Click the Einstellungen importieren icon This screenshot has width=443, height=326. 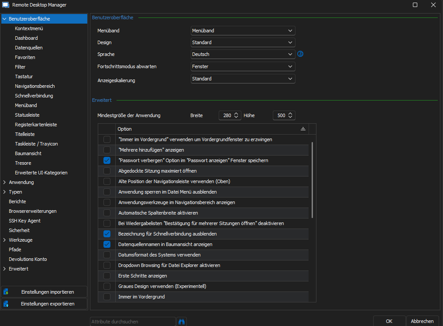click(x=6, y=292)
